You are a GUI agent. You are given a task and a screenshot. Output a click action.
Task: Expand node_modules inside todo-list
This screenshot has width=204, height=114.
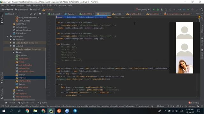tap(14, 49)
